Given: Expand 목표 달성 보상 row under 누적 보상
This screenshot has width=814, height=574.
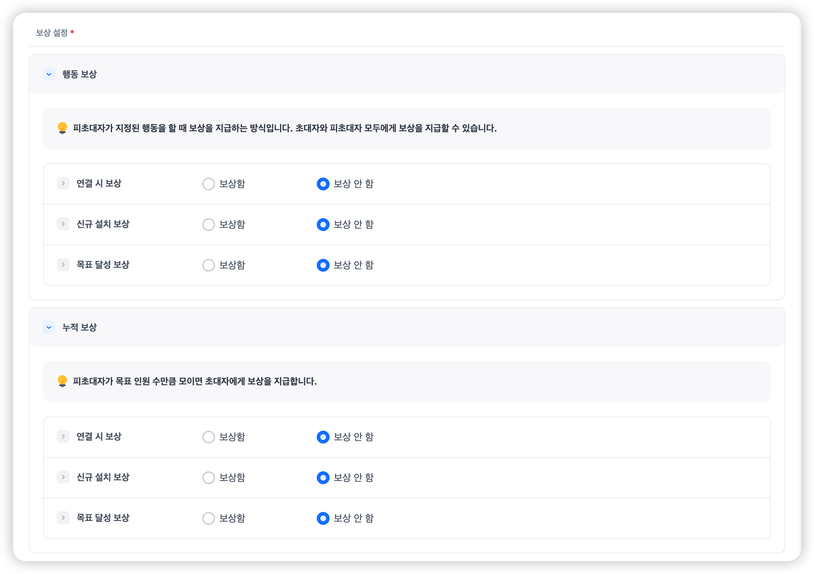Looking at the screenshot, I should pos(63,518).
